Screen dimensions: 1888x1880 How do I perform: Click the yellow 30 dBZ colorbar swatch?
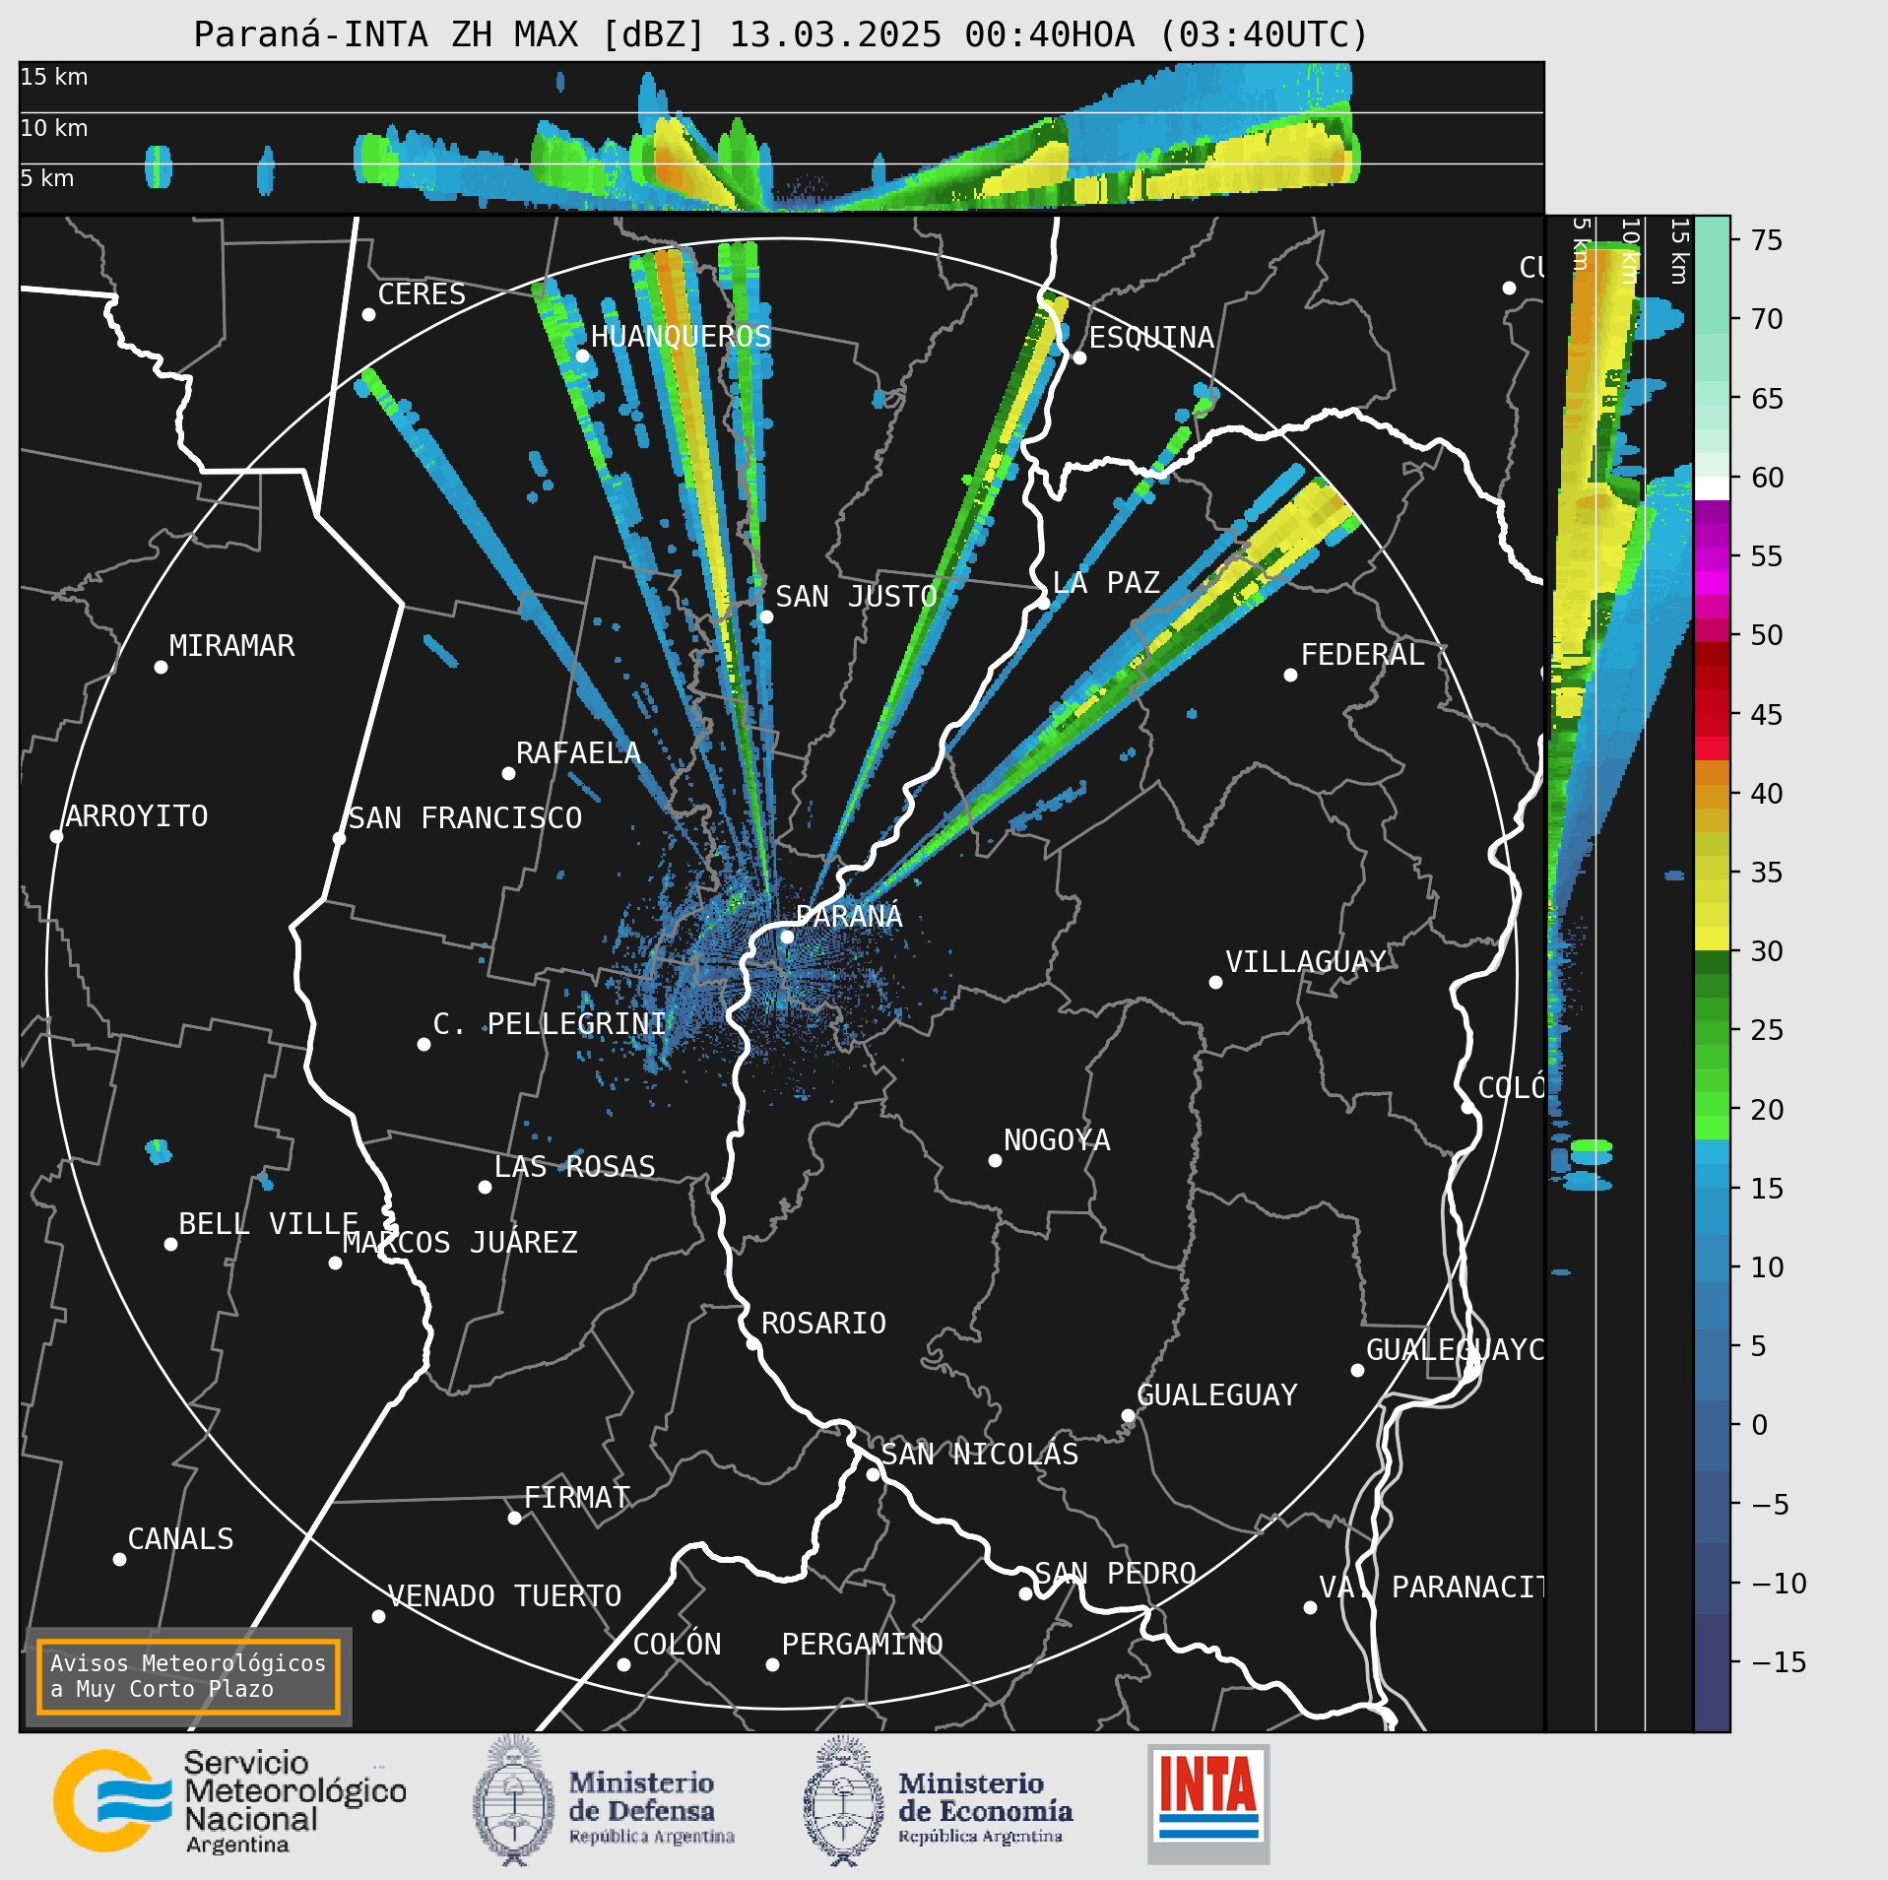(1712, 939)
